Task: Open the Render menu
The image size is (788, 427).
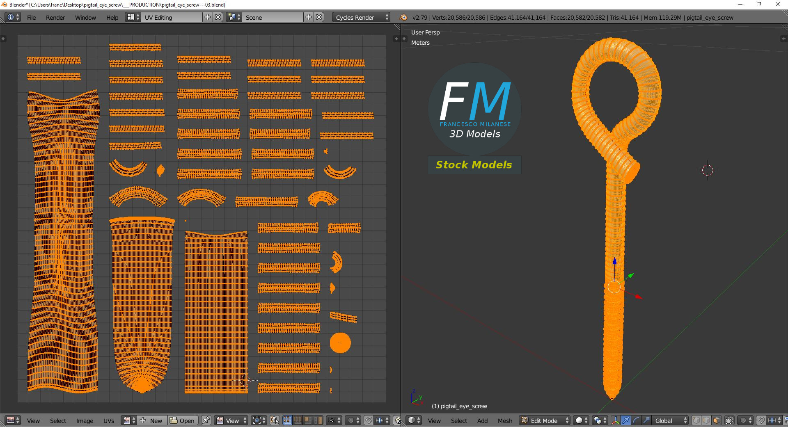Action: [55, 17]
